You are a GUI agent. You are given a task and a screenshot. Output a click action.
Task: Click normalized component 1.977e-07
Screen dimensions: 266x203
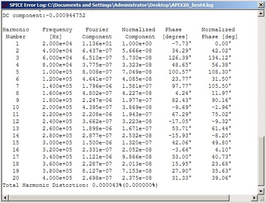click(x=137, y=100)
